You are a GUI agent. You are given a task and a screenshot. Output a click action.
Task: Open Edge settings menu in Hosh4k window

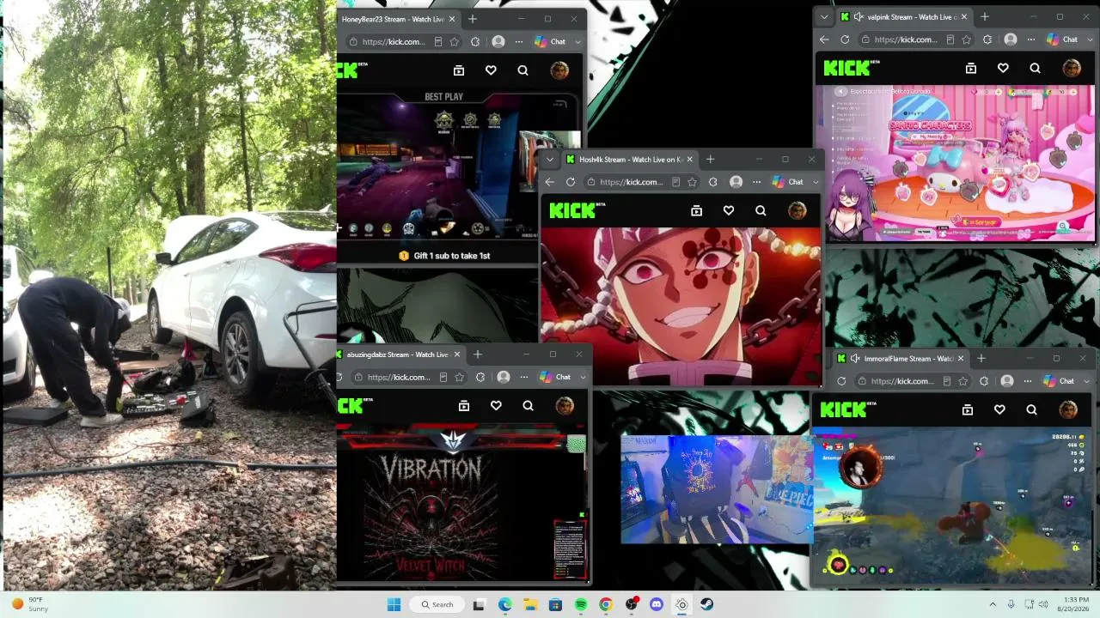tap(756, 182)
